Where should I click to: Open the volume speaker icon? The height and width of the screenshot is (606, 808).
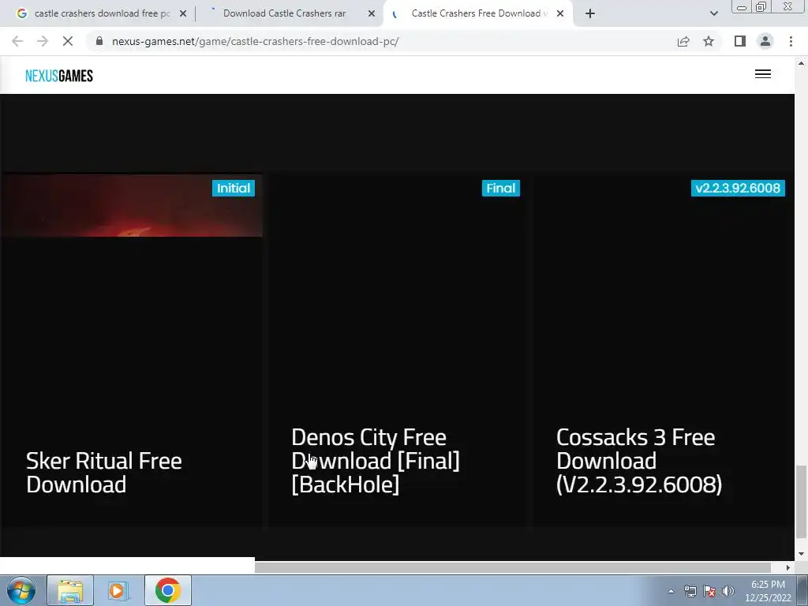pyautogui.click(x=728, y=591)
